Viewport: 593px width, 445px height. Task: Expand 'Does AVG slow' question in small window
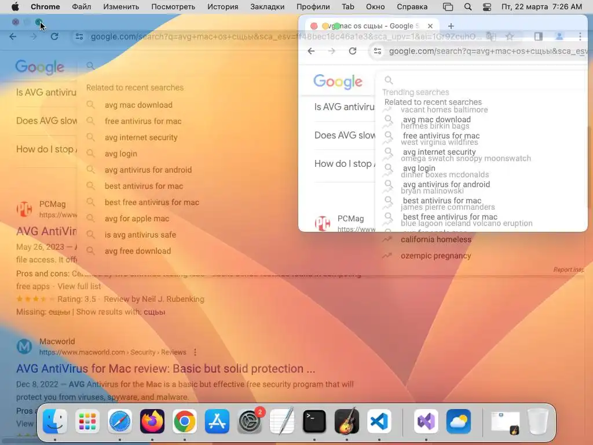(345, 136)
